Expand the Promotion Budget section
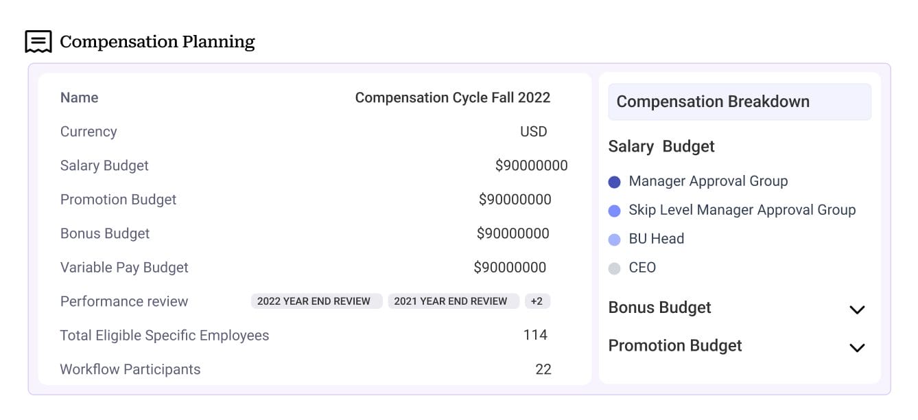The image size is (918, 420). [x=856, y=347]
